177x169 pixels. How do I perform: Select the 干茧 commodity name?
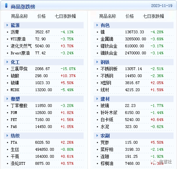pyautogui.click(x=15, y=156)
